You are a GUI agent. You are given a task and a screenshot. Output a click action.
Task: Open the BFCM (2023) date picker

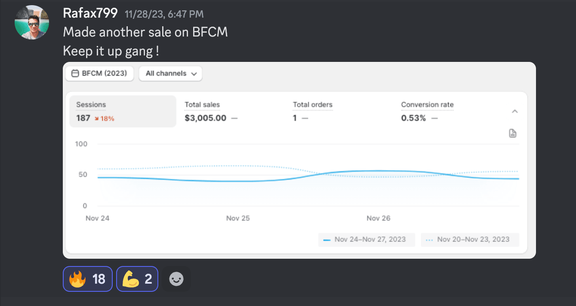coord(99,73)
